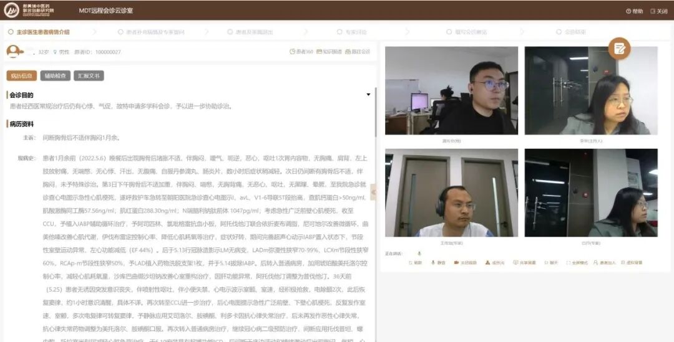This screenshot has height=342, width=674.
Task: Select the top-left man with glasses video
Action: tap(451, 90)
